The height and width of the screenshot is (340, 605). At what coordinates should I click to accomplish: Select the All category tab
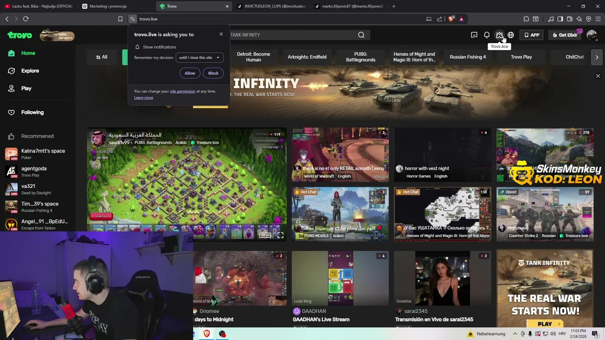(102, 57)
